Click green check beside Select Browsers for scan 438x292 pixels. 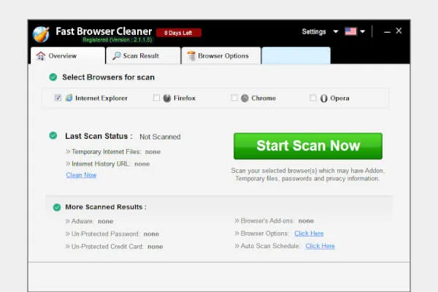click(53, 77)
